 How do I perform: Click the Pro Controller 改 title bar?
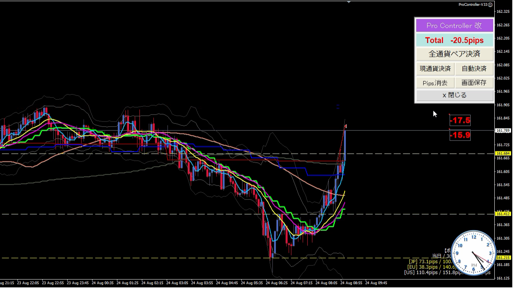(x=454, y=26)
